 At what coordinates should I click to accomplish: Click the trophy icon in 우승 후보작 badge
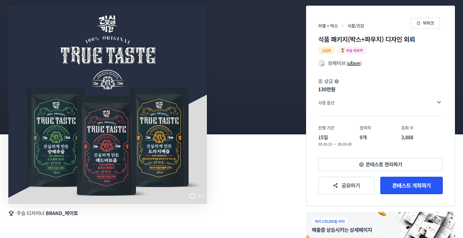[343, 50]
